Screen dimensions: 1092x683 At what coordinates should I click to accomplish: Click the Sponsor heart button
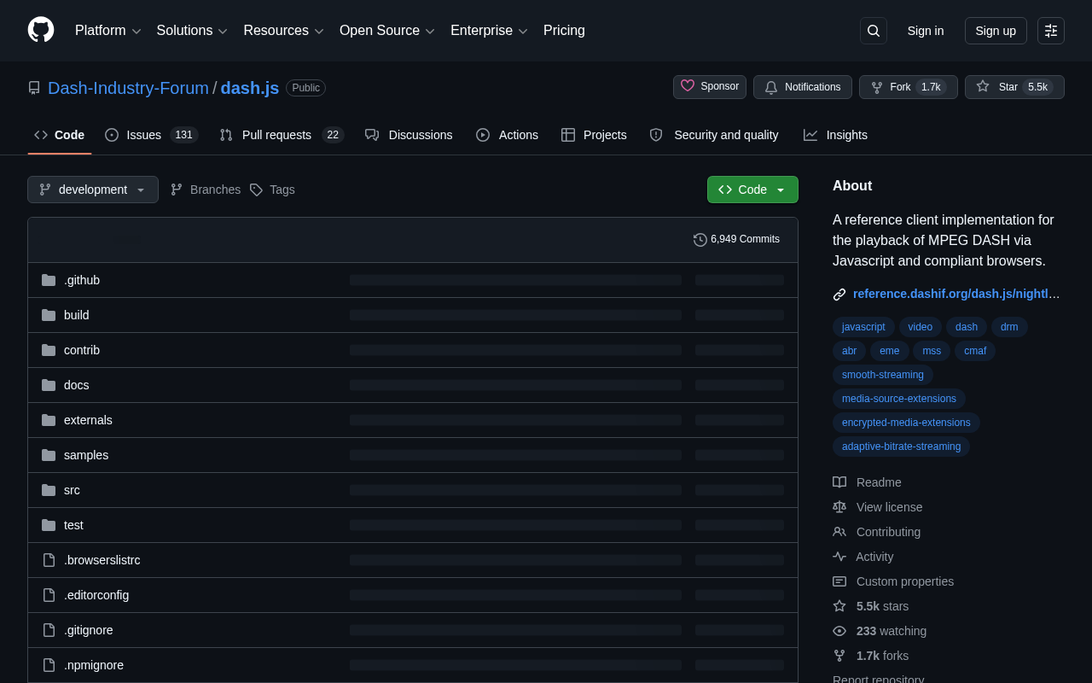click(x=710, y=87)
